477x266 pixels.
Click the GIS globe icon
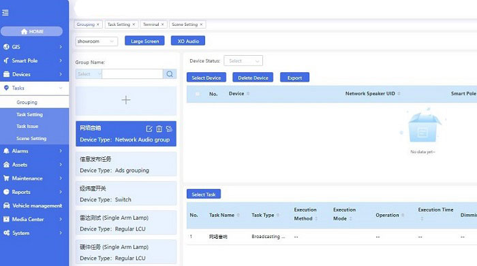6,47
